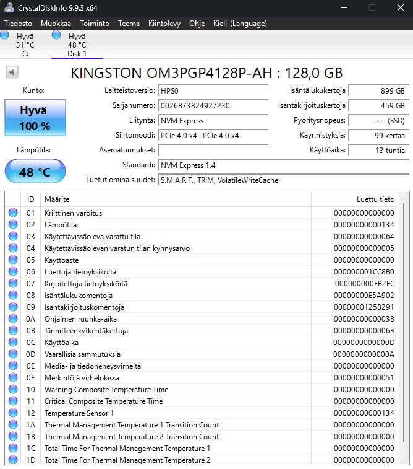
Task: Click the status orb for Käyttöaste row
Action: [13, 260]
